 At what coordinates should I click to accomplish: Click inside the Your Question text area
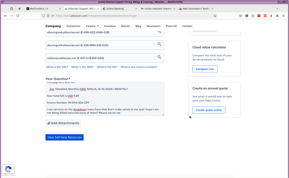[x=105, y=99]
